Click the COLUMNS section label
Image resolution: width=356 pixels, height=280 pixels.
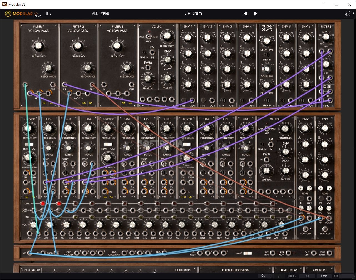point(183,270)
